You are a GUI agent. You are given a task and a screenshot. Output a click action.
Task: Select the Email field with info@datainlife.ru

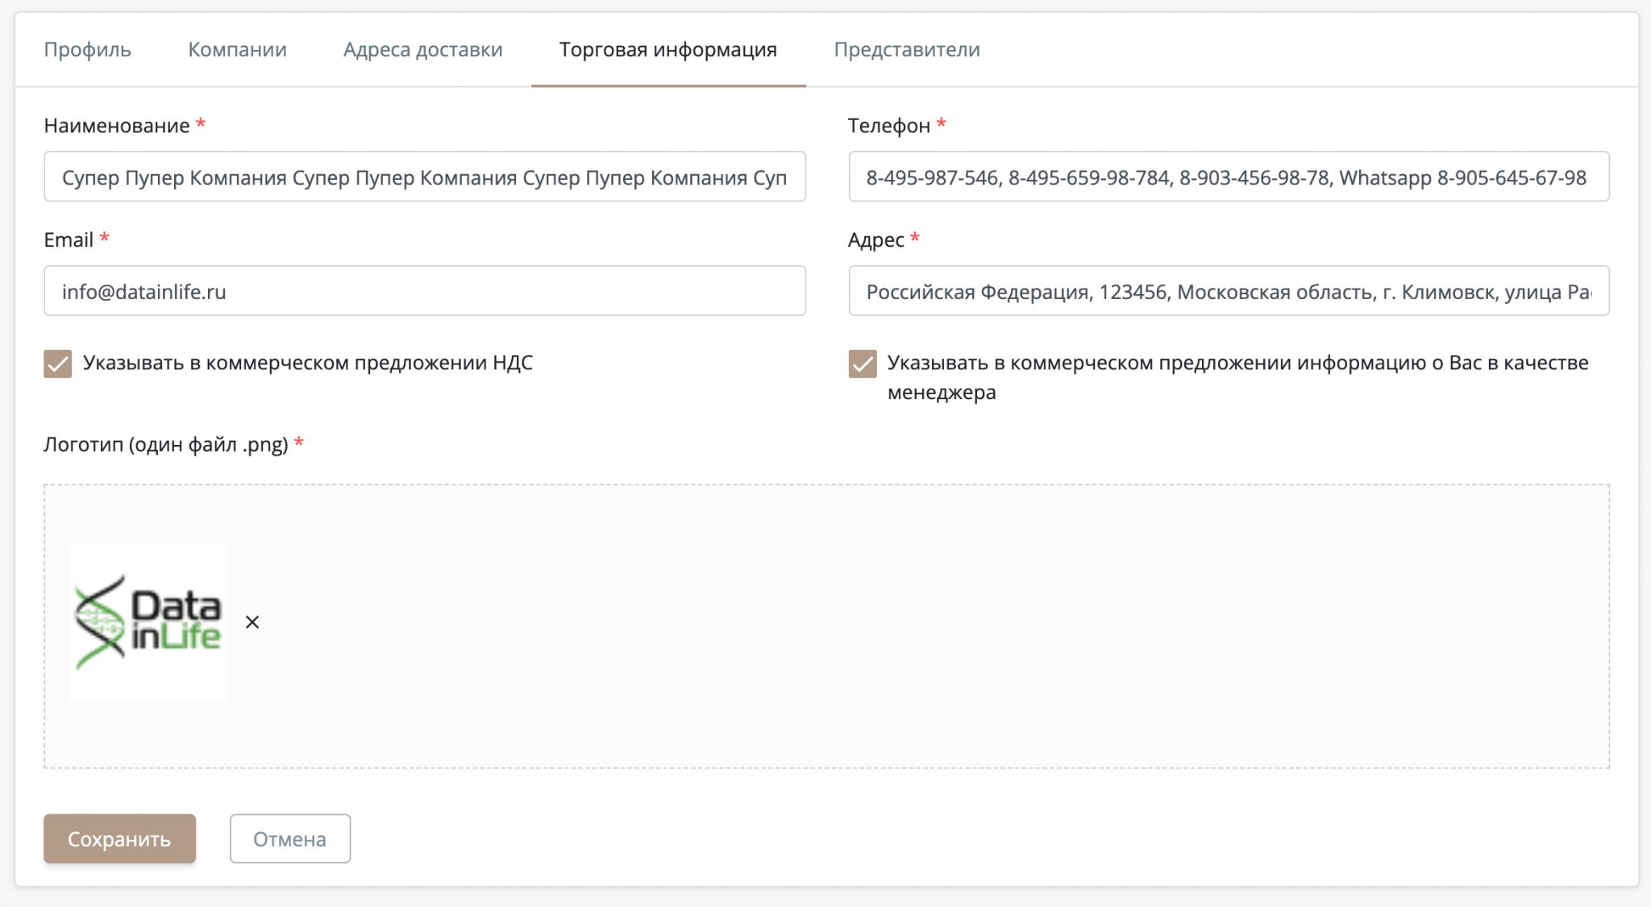pyautogui.click(x=424, y=291)
